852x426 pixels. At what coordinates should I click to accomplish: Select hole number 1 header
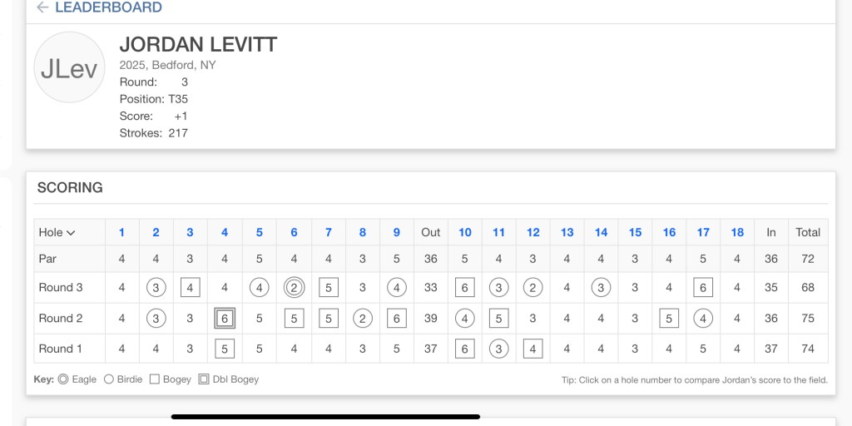pyautogui.click(x=121, y=233)
